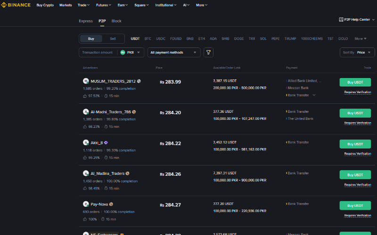Click thumbs-up icon beside 99.29%
377x235 pixels.
(85, 157)
